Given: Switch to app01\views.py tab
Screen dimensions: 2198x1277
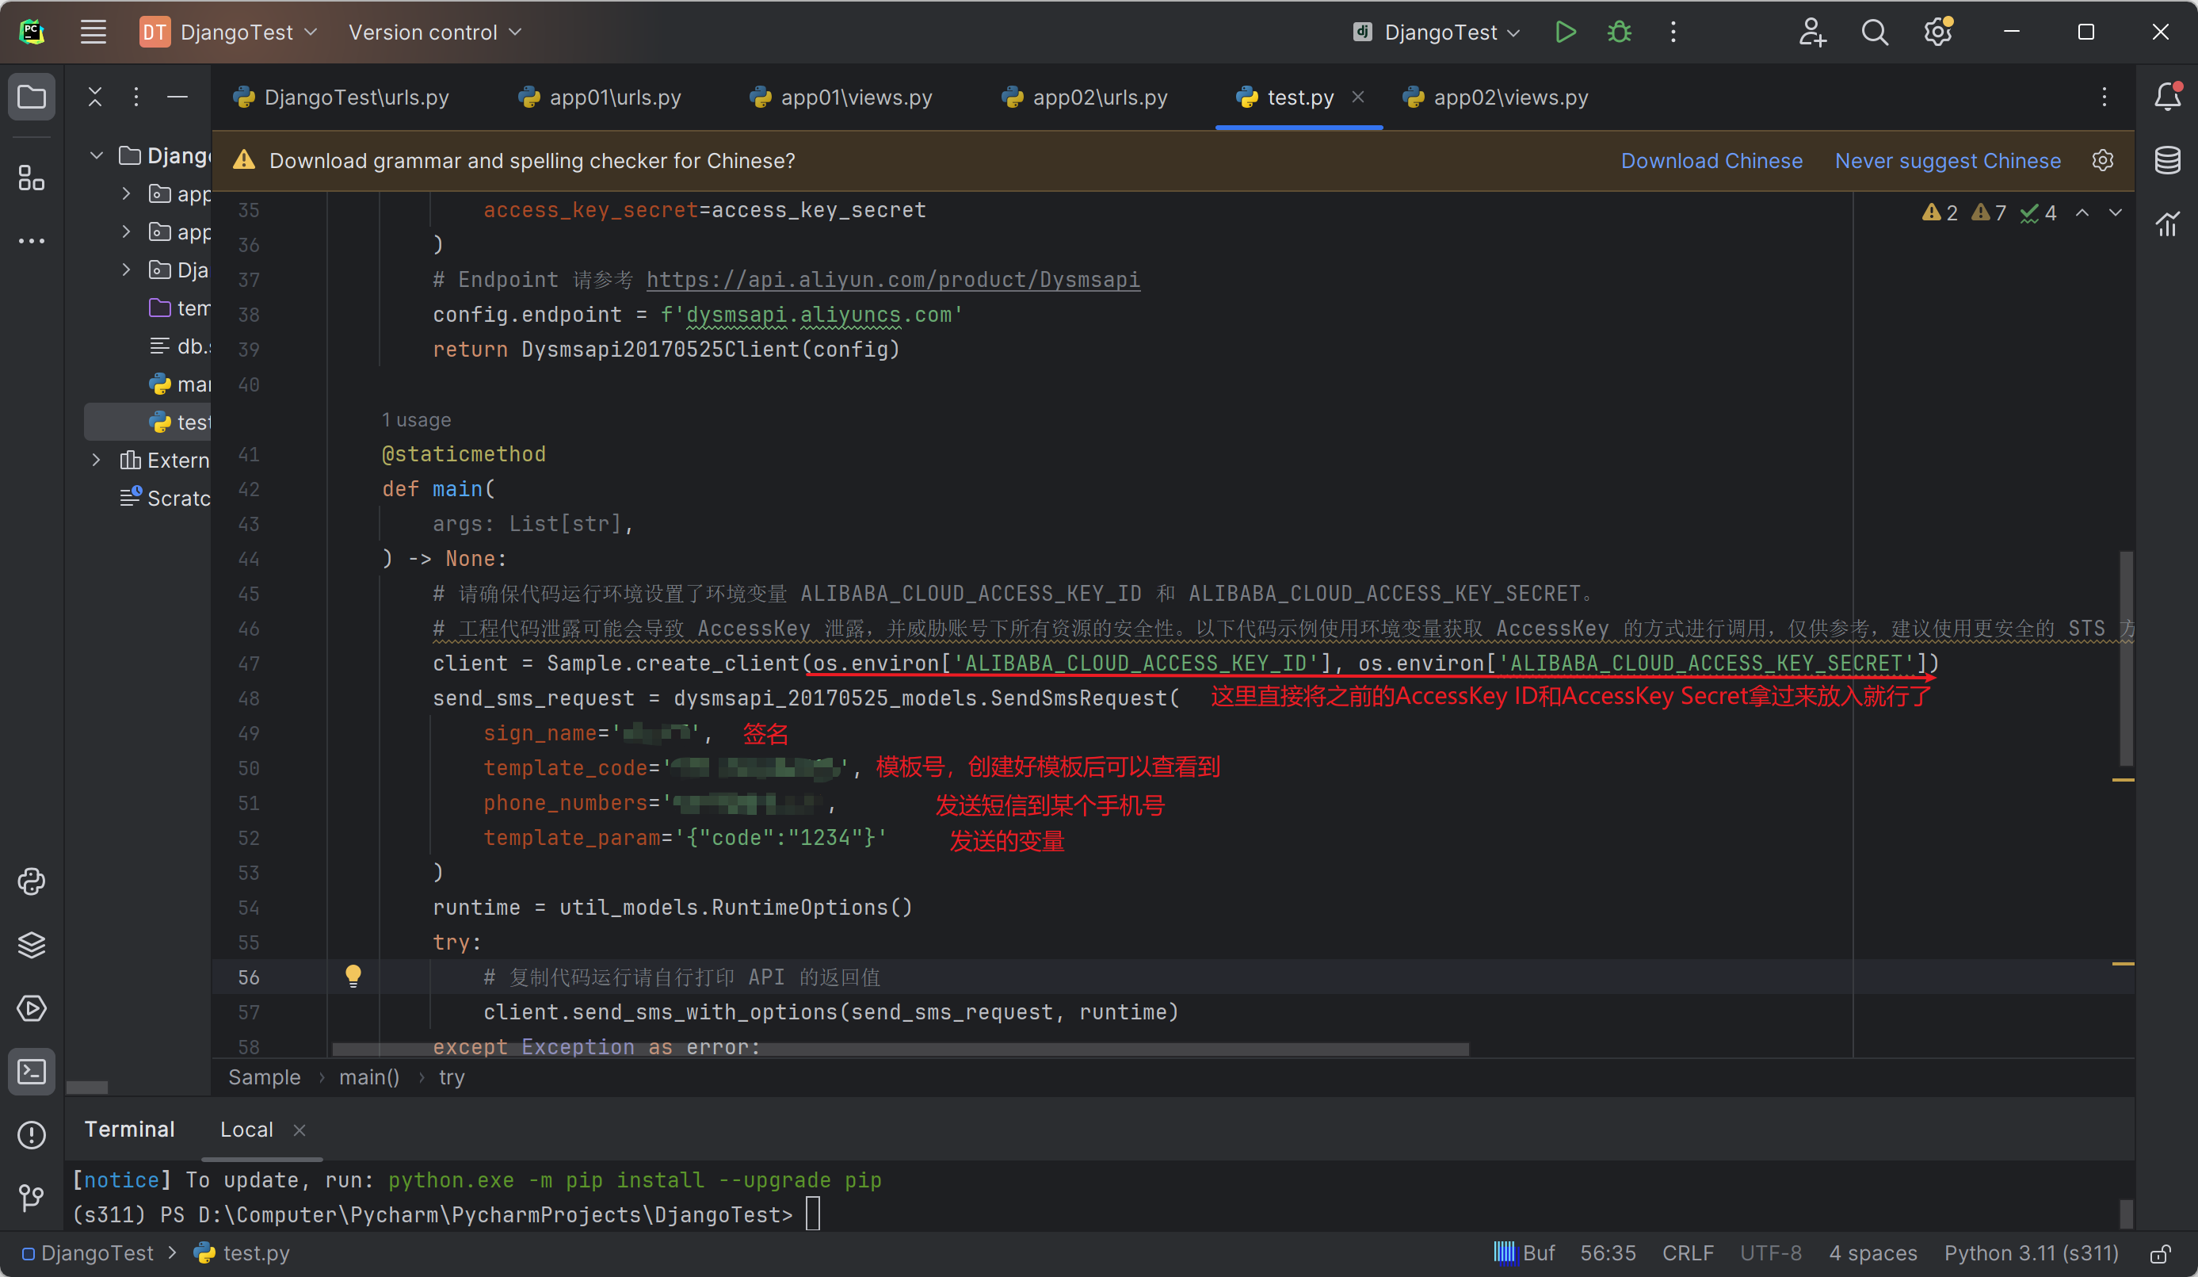Looking at the screenshot, I should click(x=842, y=97).
